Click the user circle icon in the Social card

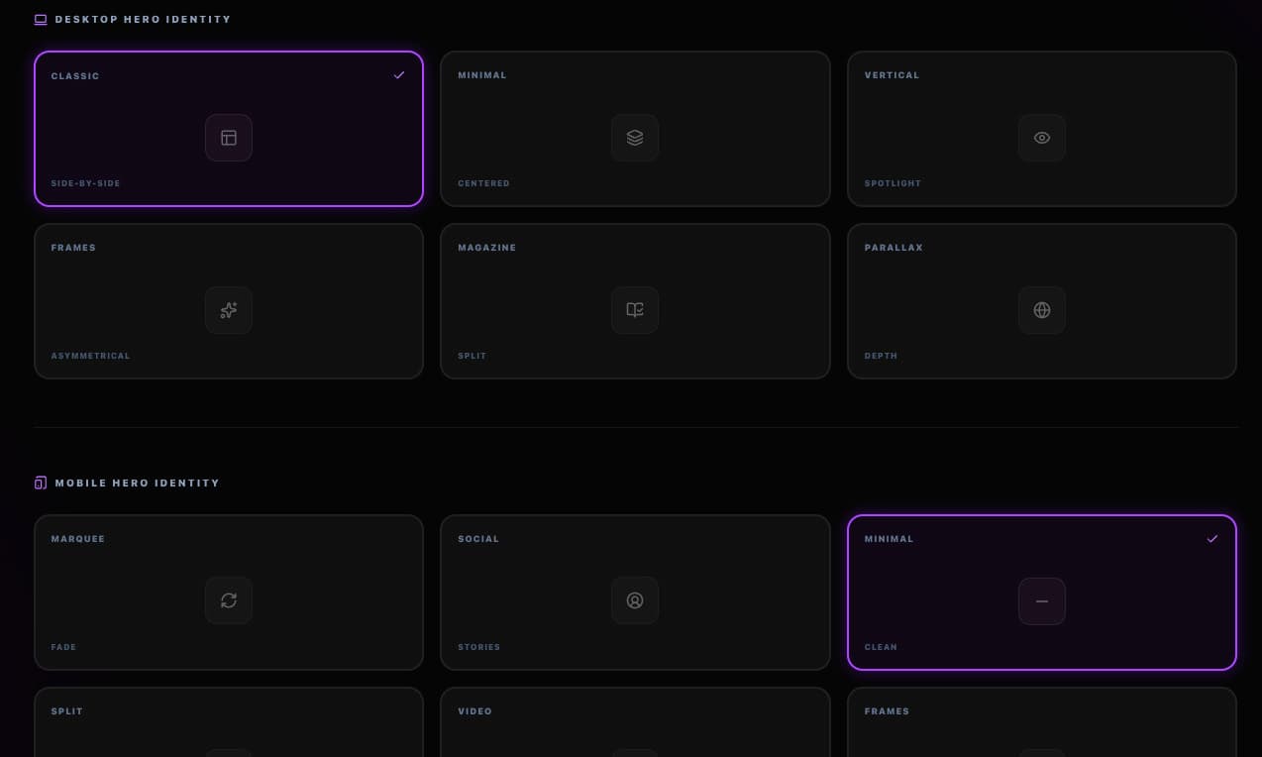click(x=635, y=600)
